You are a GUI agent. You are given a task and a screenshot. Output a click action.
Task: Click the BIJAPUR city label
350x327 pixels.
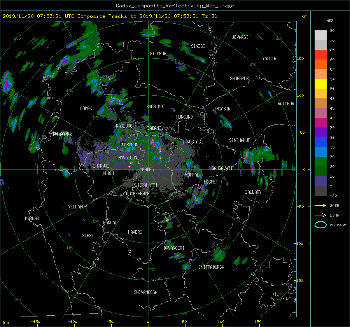click(x=158, y=54)
